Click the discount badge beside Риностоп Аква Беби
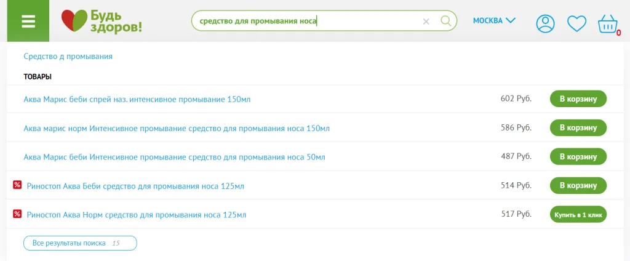 click(17, 185)
